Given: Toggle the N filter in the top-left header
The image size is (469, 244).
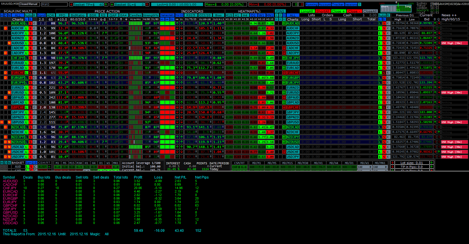Looking at the screenshot, I should click(9, 15).
